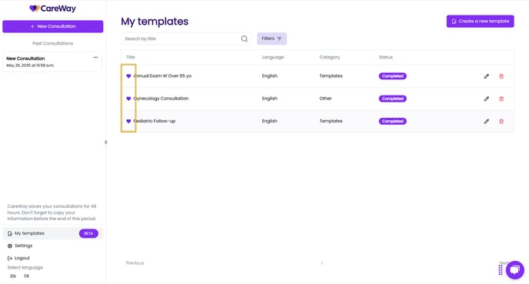Toggle favorite heart on Annual Exam template
The width and height of the screenshot is (529, 284).
128,76
